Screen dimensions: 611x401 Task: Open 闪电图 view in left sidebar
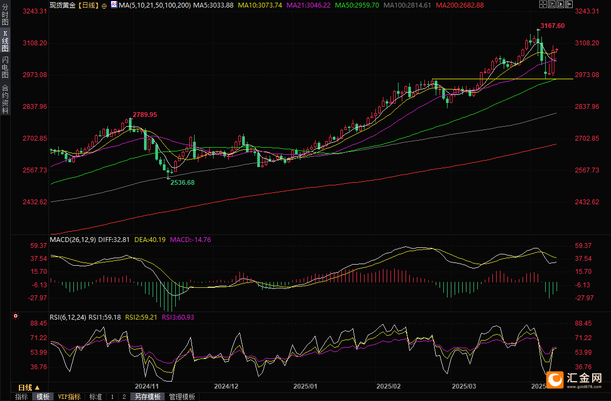[5, 67]
